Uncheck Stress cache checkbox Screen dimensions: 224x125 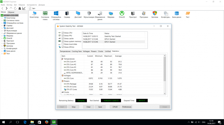pos(63,38)
